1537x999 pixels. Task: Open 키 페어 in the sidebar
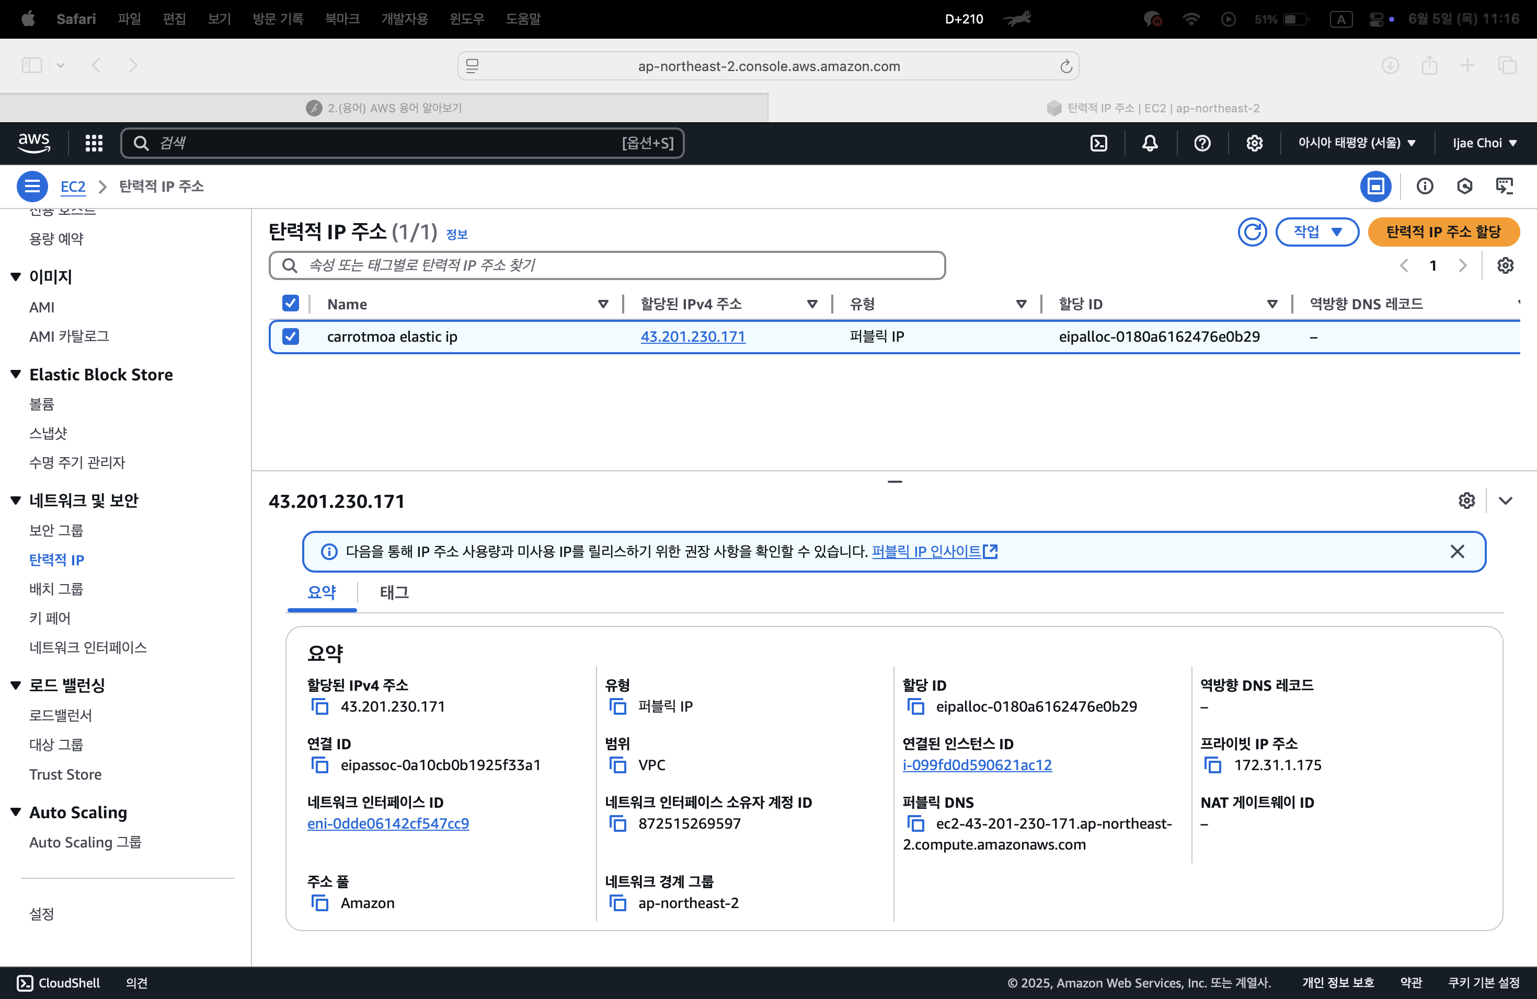pyautogui.click(x=50, y=618)
